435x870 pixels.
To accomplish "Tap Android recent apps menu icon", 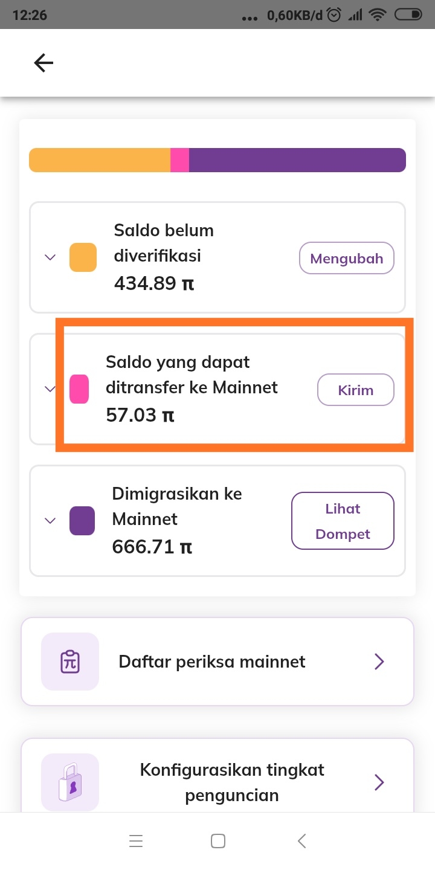I will [136, 840].
